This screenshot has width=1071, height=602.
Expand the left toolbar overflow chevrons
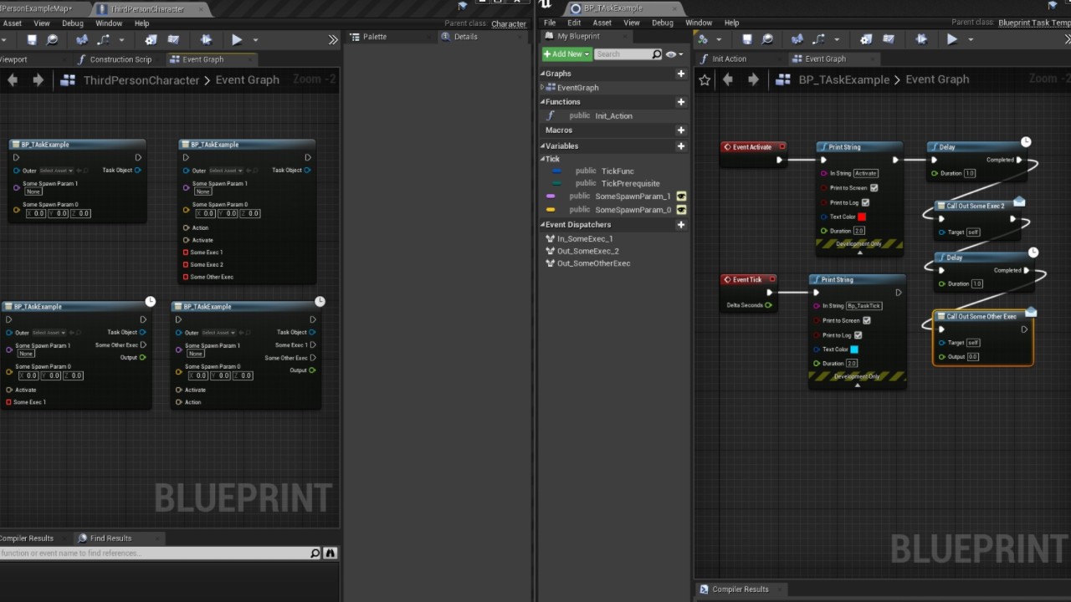point(333,39)
